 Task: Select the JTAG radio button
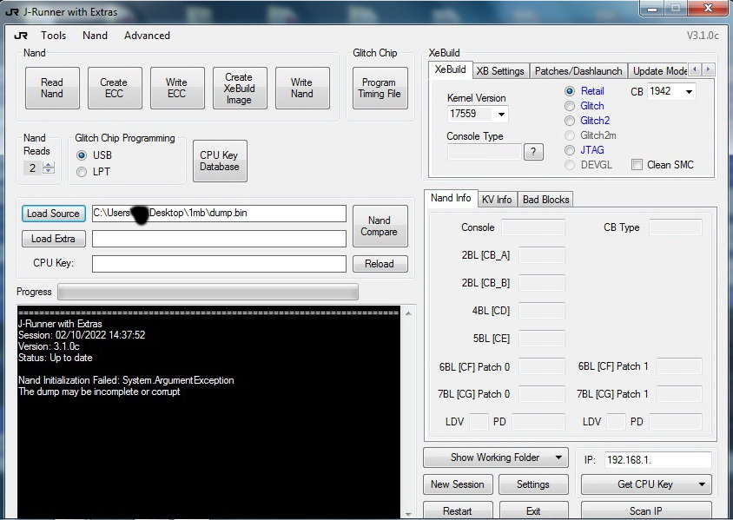pos(570,150)
